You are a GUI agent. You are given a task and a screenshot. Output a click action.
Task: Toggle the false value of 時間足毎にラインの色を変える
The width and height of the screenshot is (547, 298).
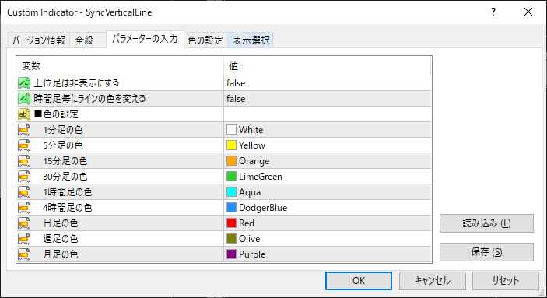coord(328,99)
